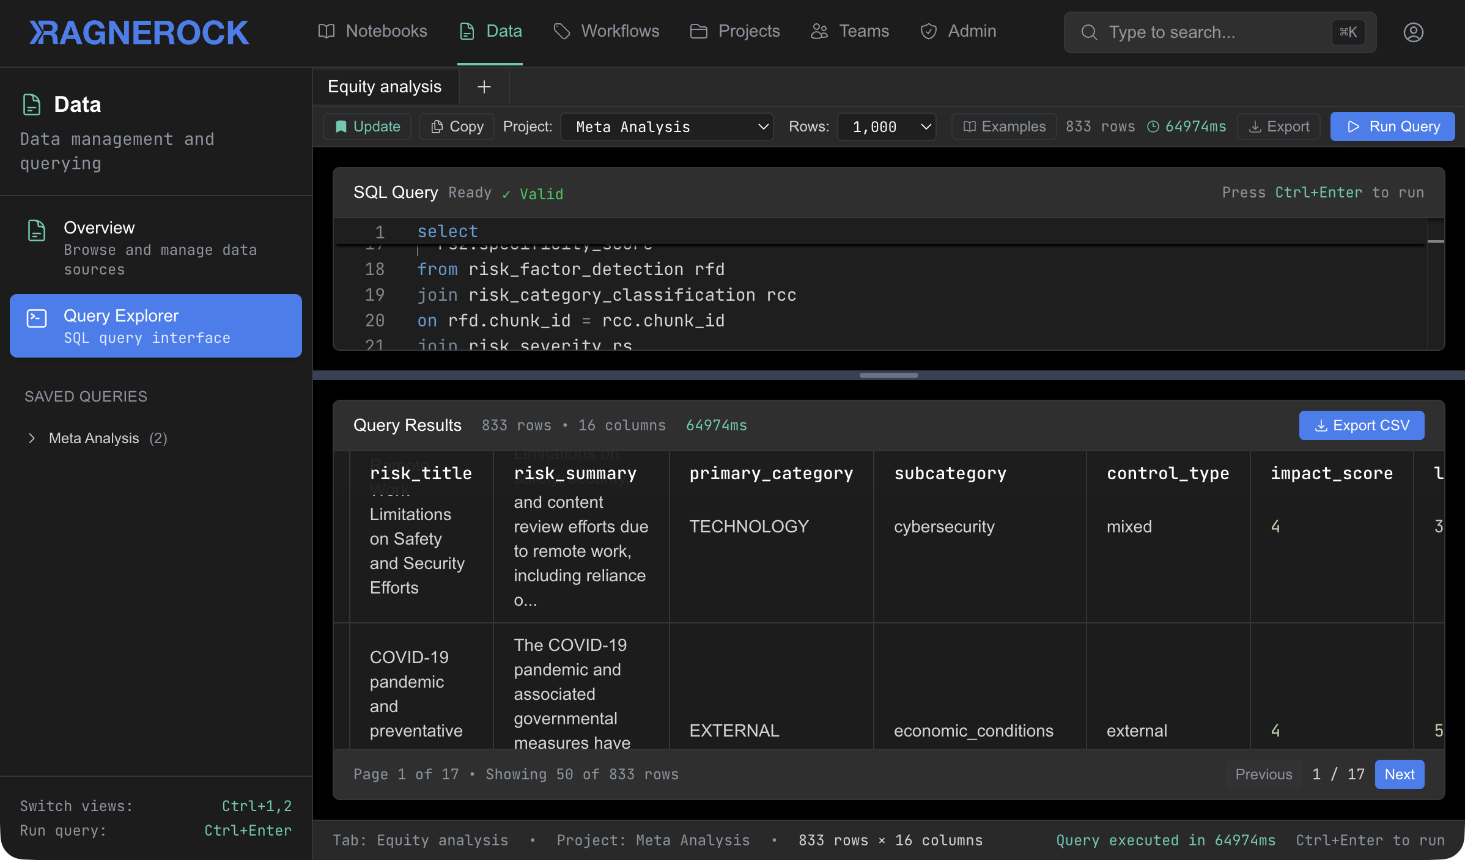Open the Project Meta Analysis dropdown
This screenshot has height=860, width=1465.
(x=666, y=127)
